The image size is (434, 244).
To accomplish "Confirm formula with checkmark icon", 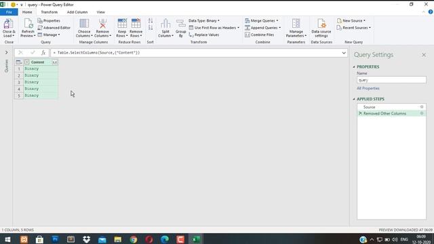I will point(33,53).
